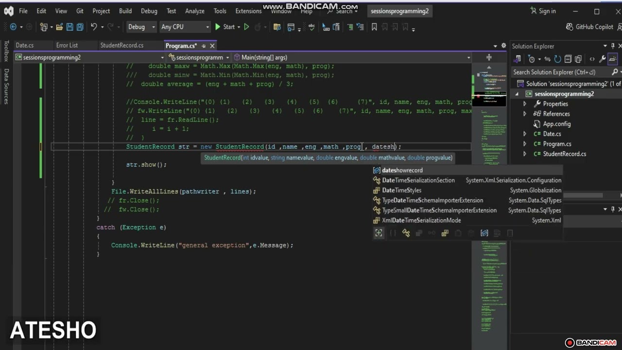
Task: Open the sessionsprogramming2 project scope dropdown
Action: 90,57
